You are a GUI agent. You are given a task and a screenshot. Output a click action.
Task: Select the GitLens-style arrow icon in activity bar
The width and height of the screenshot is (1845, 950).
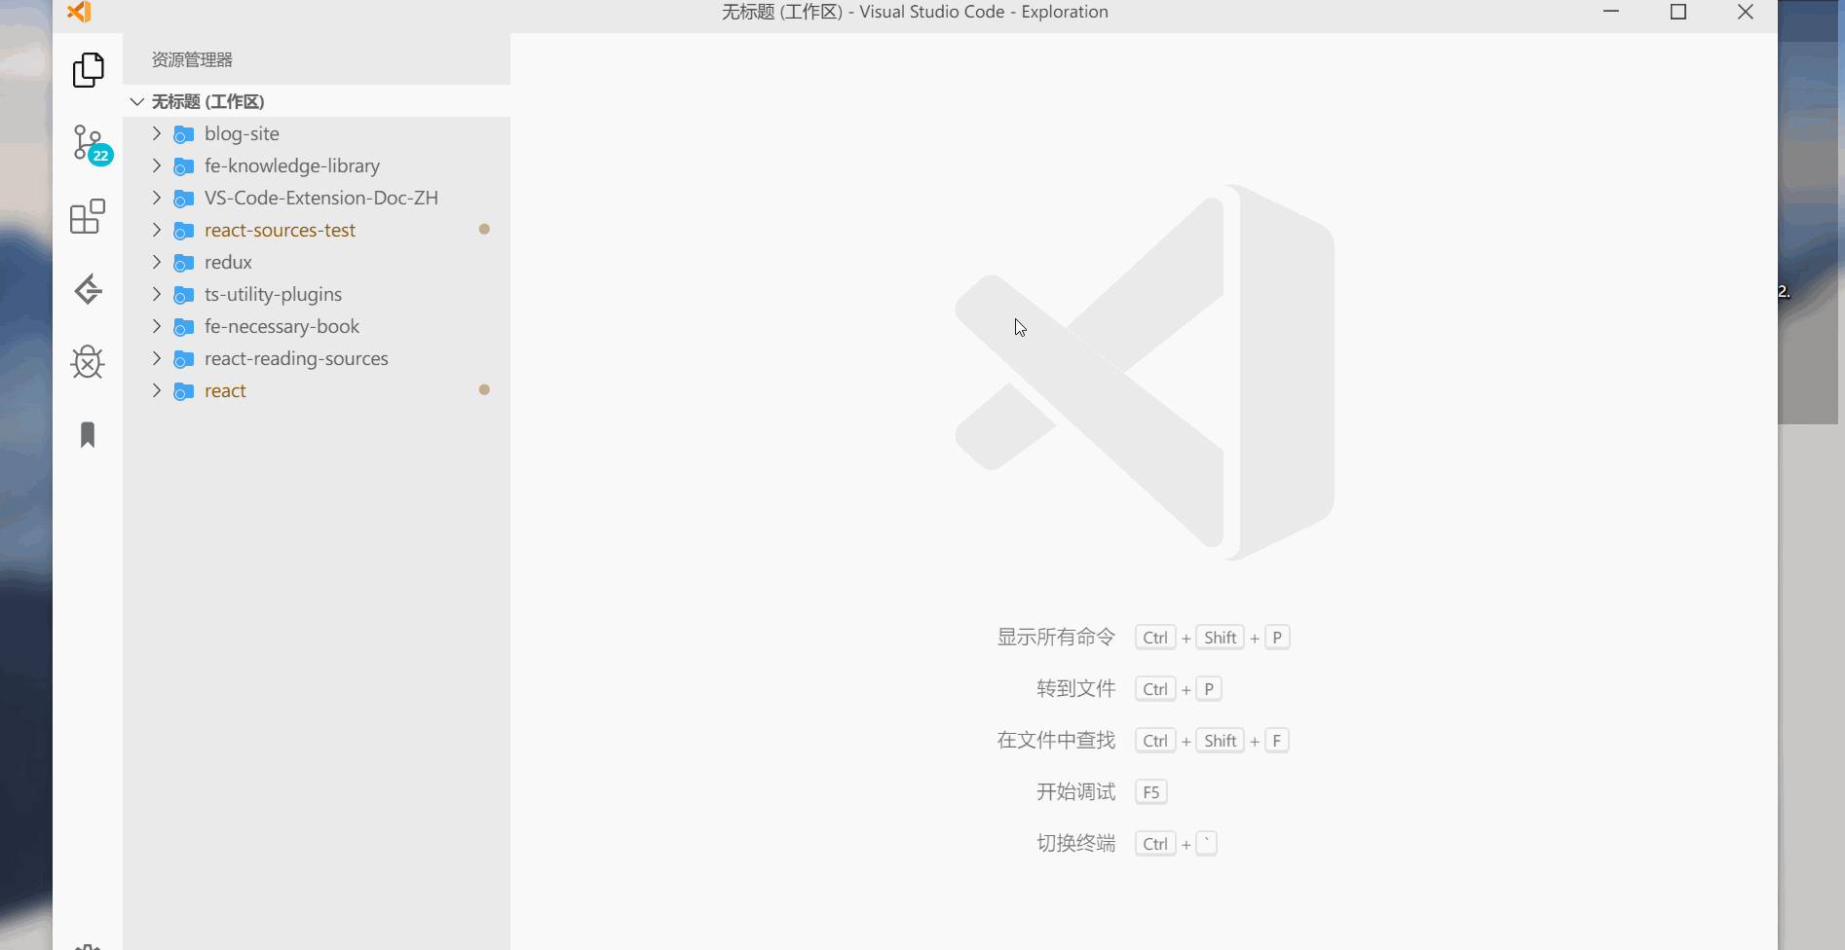pyautogui.click(x=88, y=289)
